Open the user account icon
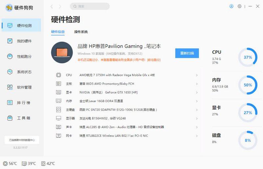This screenshot has width=263, height=169. coord(231,6)
